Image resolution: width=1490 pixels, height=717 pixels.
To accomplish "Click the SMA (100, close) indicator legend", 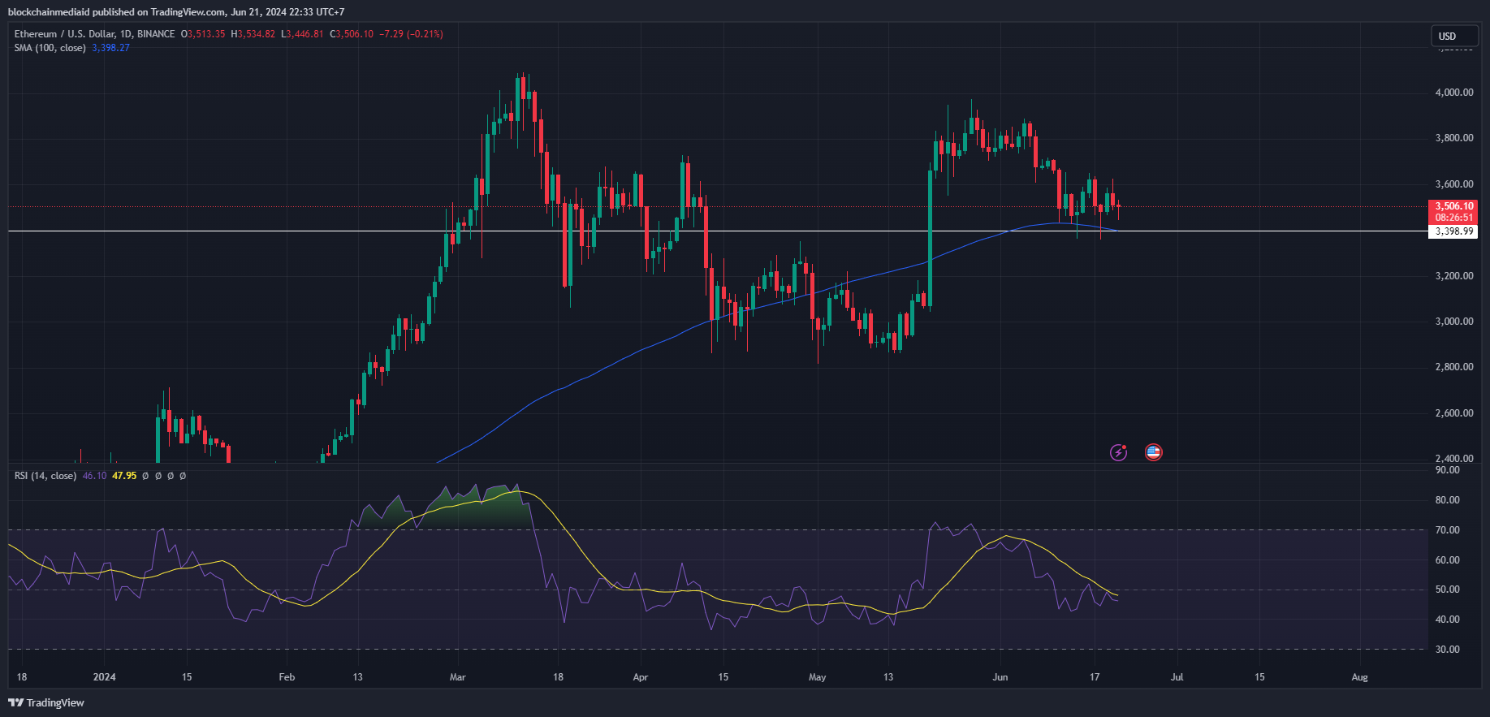I will click(x=50, y=48).
